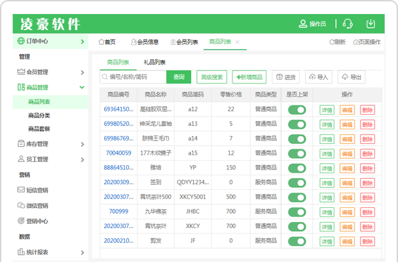
Task: Click the 员工管理 person icon
Action: (21, 159)
